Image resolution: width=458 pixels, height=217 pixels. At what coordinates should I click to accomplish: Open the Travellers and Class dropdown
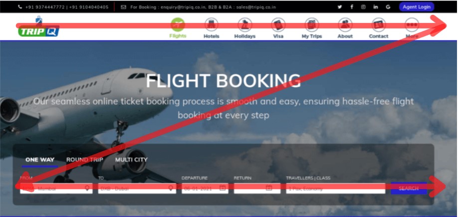(x=336, y=188)
